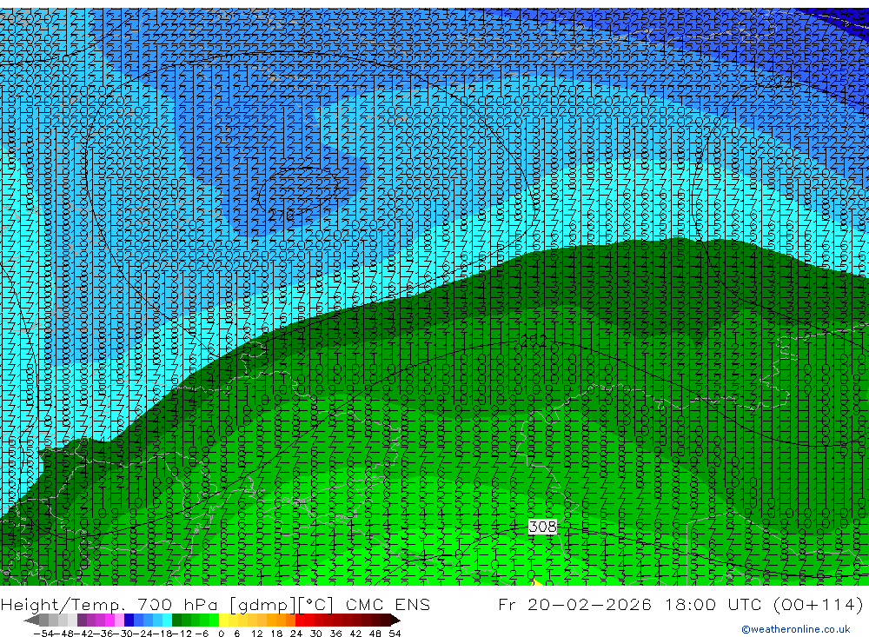Click the 'Fr 20-02-2026' date text

[574, 604]
